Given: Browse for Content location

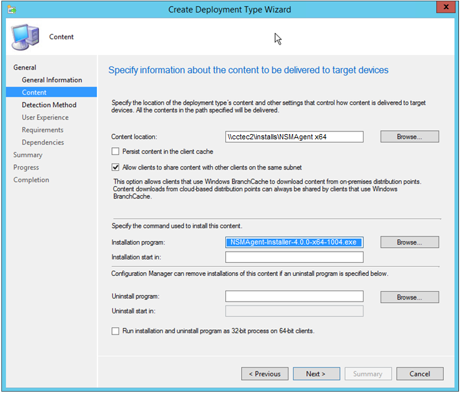Looking at the screenshot, I should click(410, 137).
